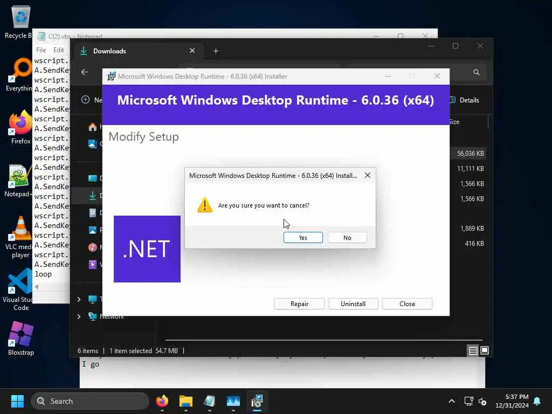The width and height of the screenshot is (552, 414).
Task: Click the File Explorer search magnifier icon
Action: (x=477, y=72)
